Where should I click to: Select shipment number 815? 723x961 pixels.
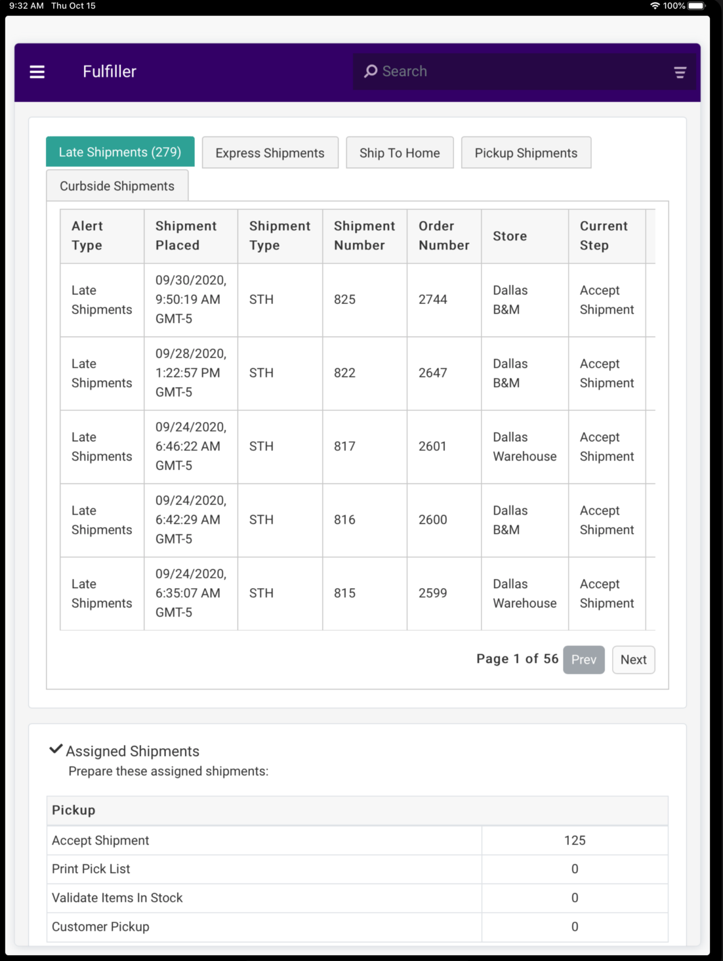(344, 593)
